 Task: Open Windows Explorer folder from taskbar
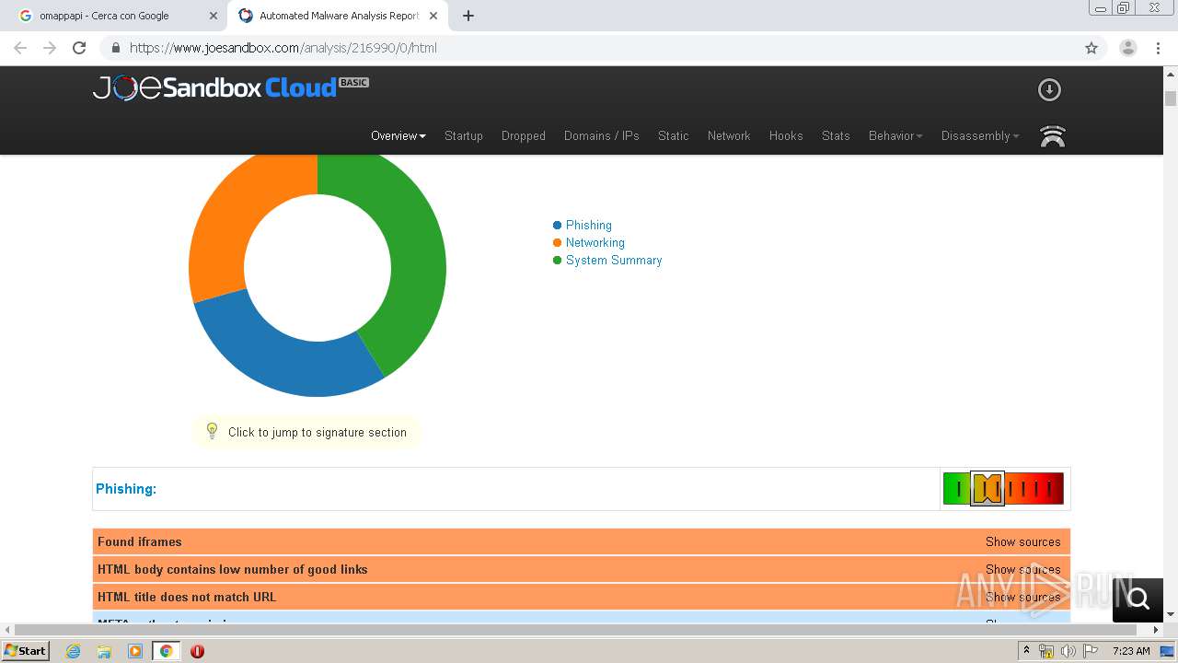tap(104, 651)
